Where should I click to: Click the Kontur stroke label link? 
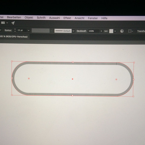tap(8, 30)
